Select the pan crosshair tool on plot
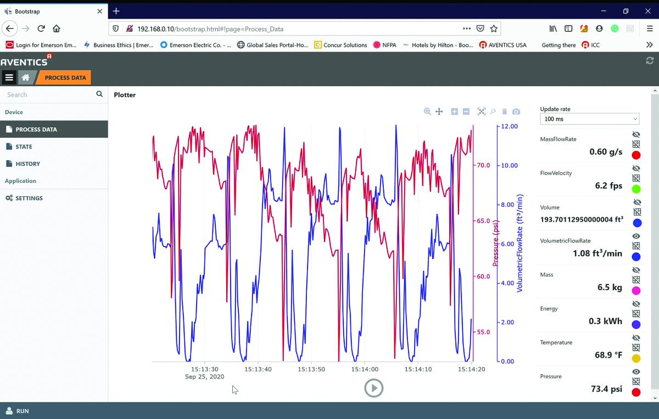Image resolution: width=659 pixels, height=419 pixels. tap(439, 111)
